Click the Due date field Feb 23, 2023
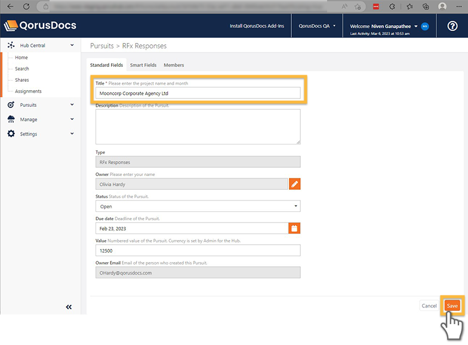 [192, 228]
